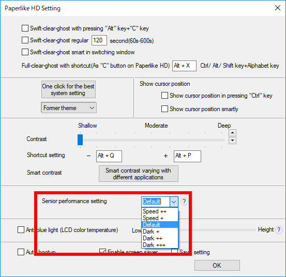This screenshot has height=277, width=286.
Task: Toggle Auto bootup checkbox
Action: point(21,252)
